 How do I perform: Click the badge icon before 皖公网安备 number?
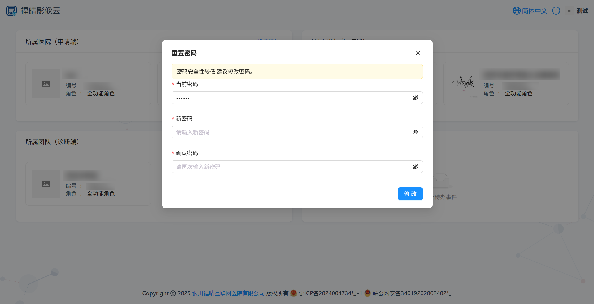click(x=367, y=293)
